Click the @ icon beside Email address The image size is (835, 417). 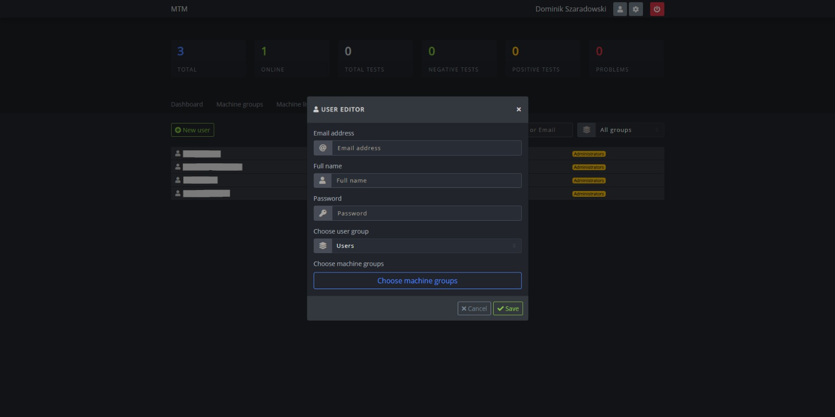coord(323,148)
